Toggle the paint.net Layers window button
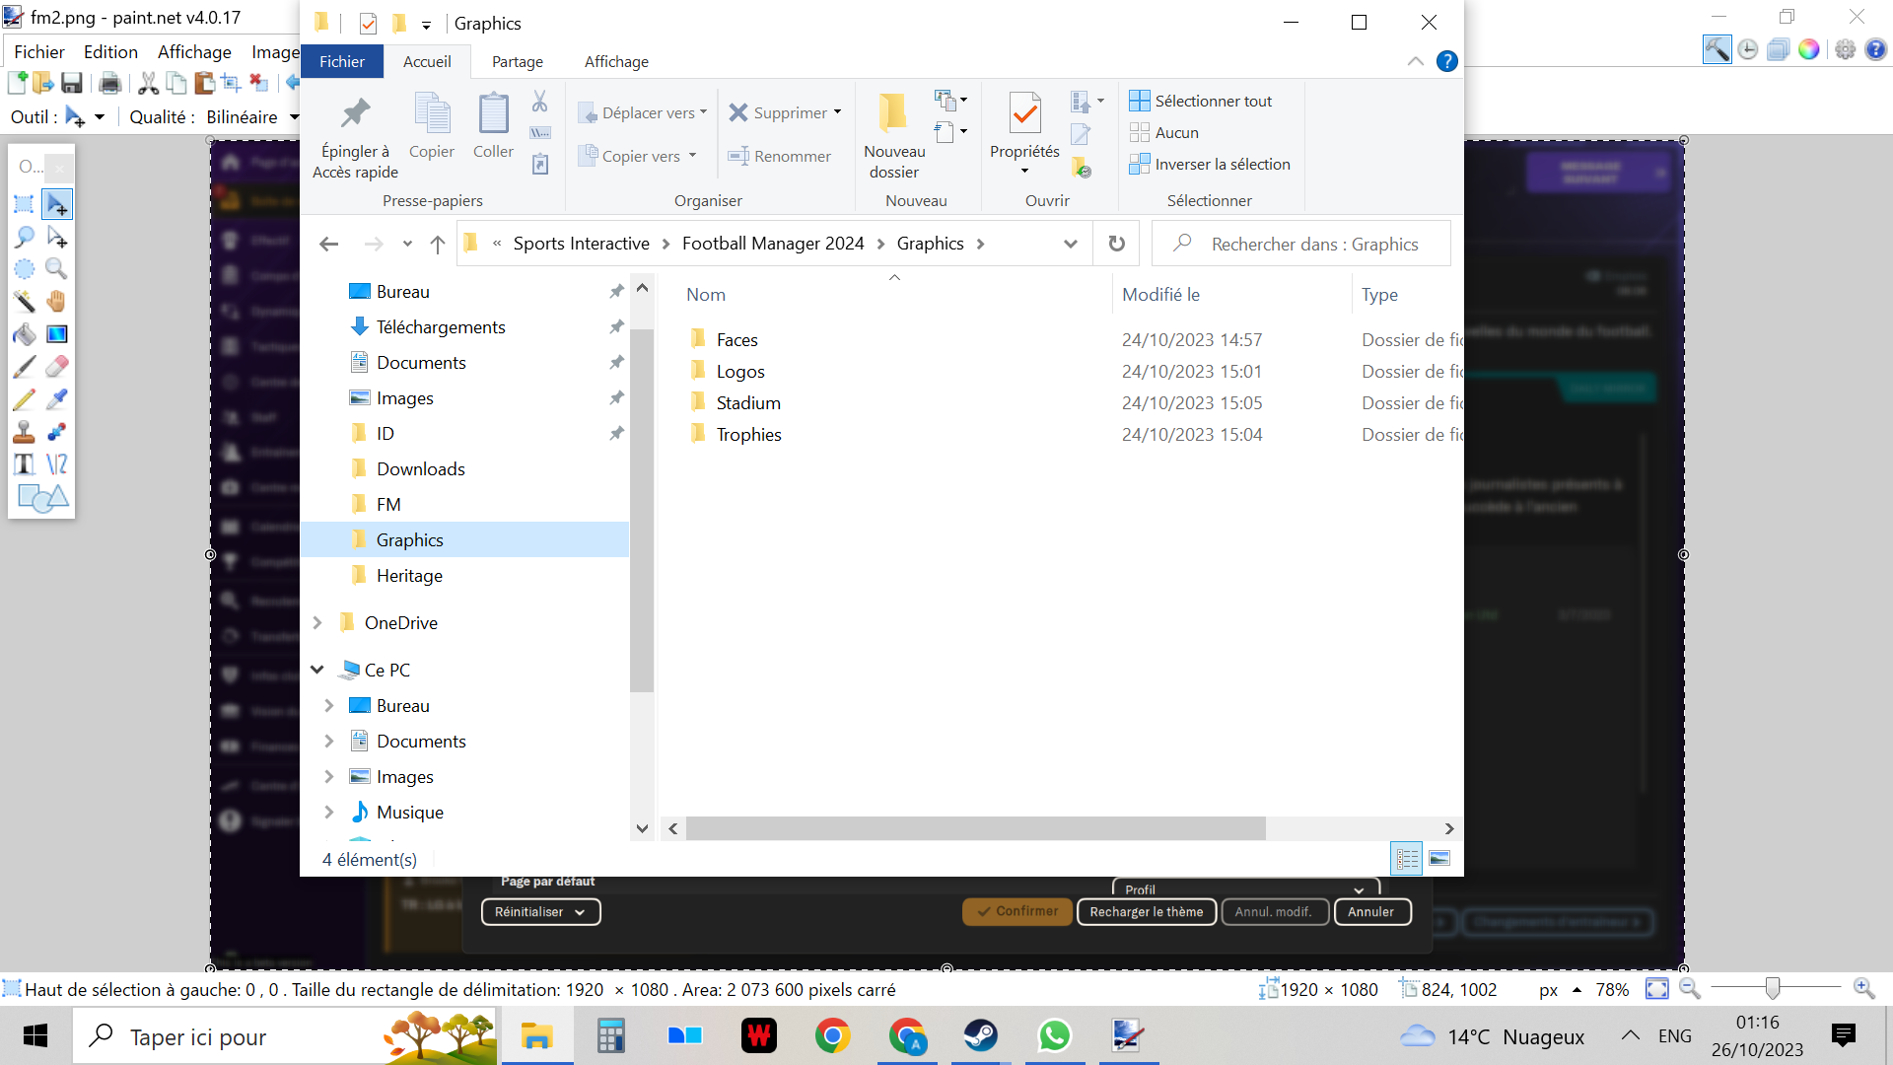This screenshot has height=1065, width=1893. [x=1778, y=49]
